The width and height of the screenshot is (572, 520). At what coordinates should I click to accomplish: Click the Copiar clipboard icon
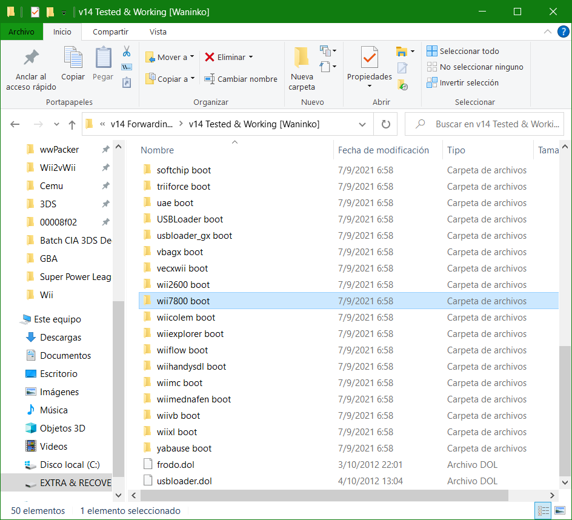(x=73, y=58)
